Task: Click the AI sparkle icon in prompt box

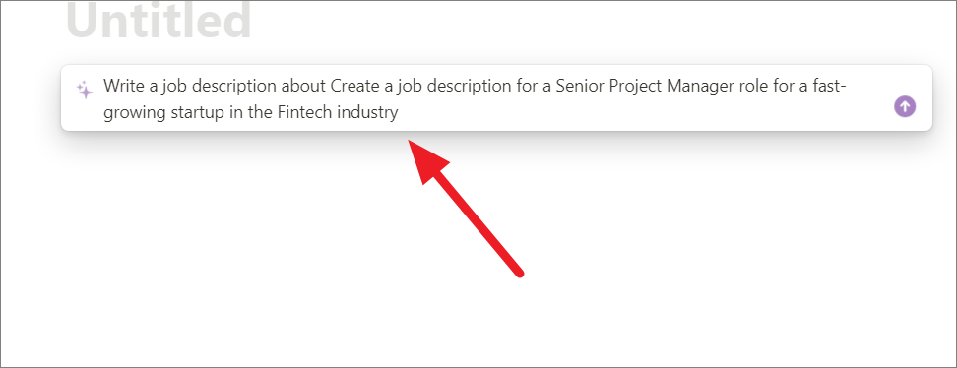Action: point(85,90)
